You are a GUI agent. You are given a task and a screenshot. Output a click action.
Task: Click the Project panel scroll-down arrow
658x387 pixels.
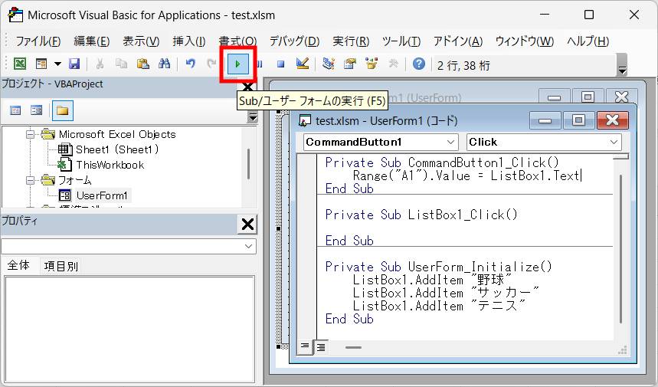[252, 117]
